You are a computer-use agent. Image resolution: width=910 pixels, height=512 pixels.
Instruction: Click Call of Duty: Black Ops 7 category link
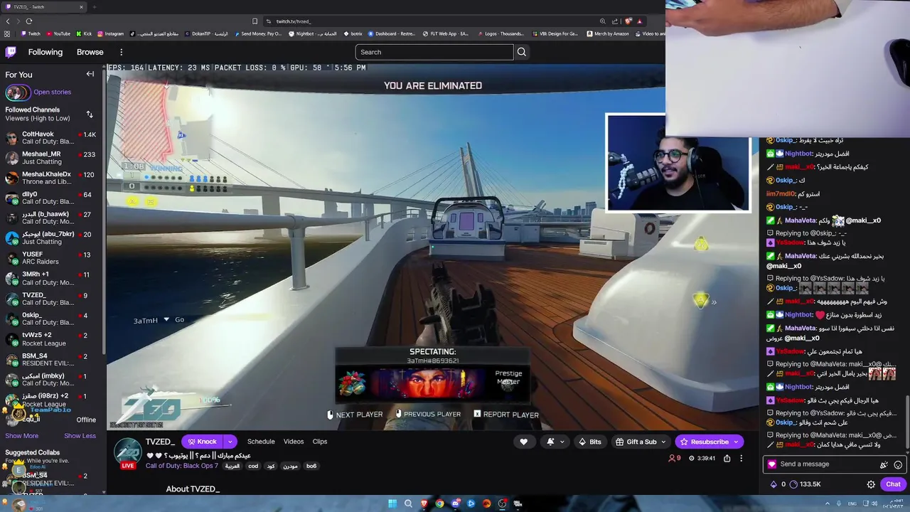[x=182, y=466]
